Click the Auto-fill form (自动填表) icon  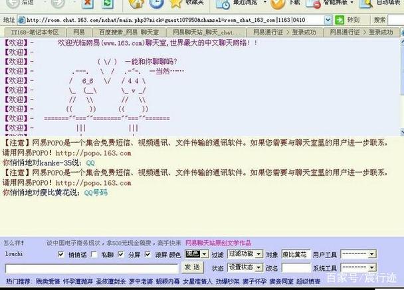coord(366,3)
